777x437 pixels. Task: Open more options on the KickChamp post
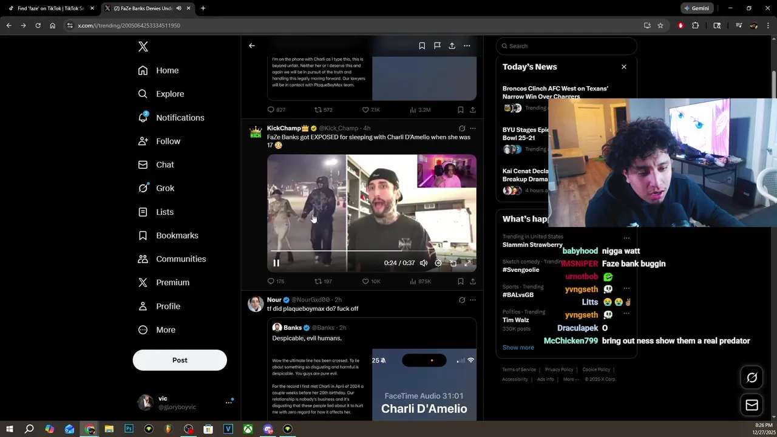[x=473, y=129]
